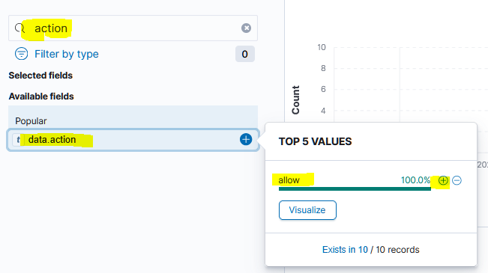Image resolution: width=488 pixels, height=273 pixels.
Task: Open the 'Exists in 10' records link
Action: (x=345, y=250)
